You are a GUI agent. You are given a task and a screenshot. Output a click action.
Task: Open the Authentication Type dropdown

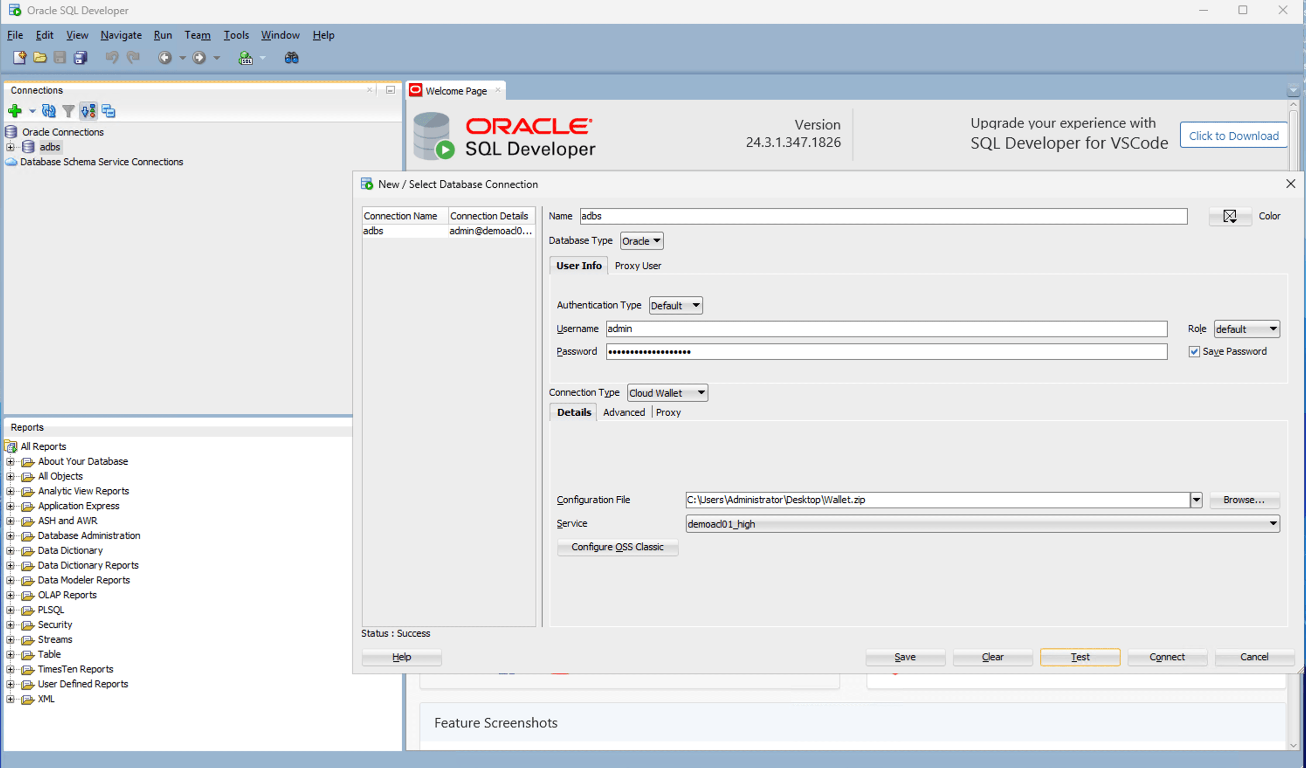(x=676, y=306)
